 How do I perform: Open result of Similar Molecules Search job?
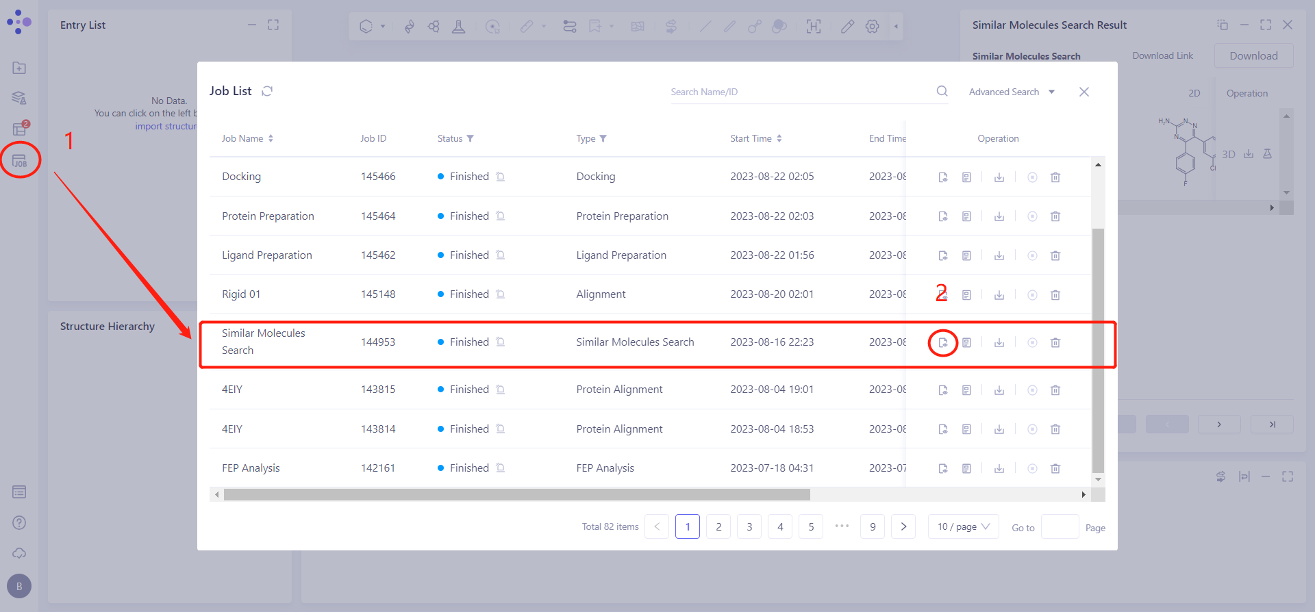pyautogui.click(x=943, y=342)
